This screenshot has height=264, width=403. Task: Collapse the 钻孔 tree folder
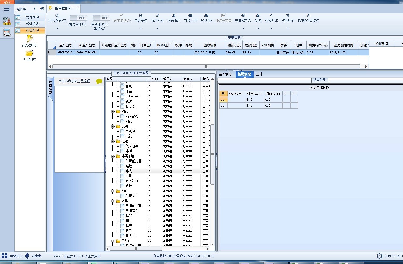[x=113, y=111]
